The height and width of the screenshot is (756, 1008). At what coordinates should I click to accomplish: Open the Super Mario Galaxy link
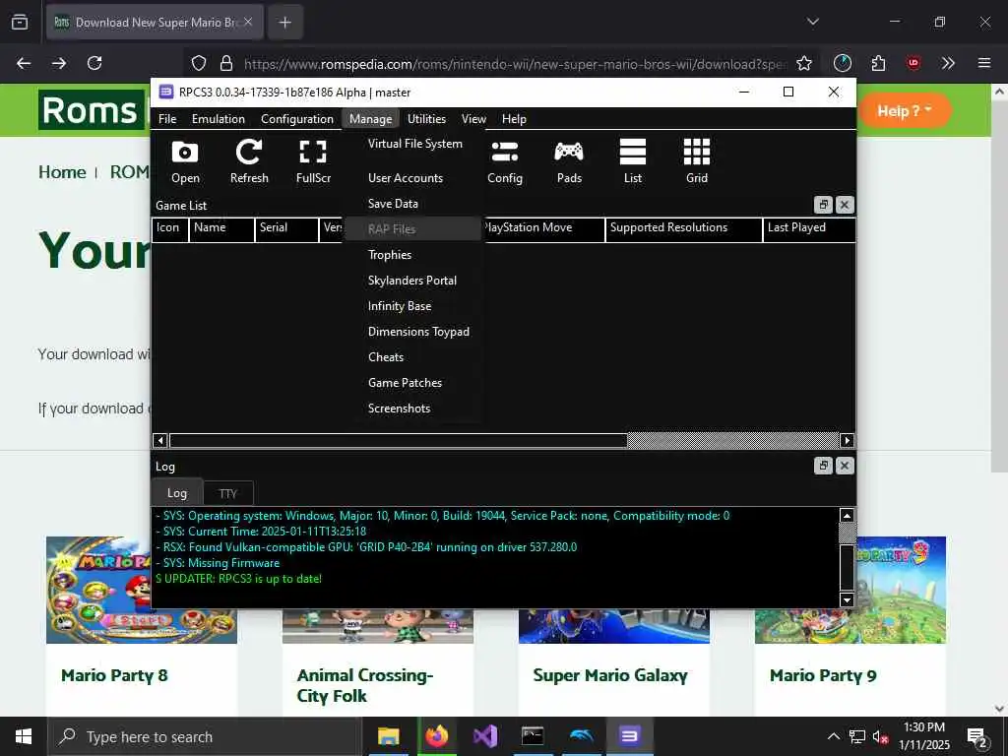[x=610, y=675]
